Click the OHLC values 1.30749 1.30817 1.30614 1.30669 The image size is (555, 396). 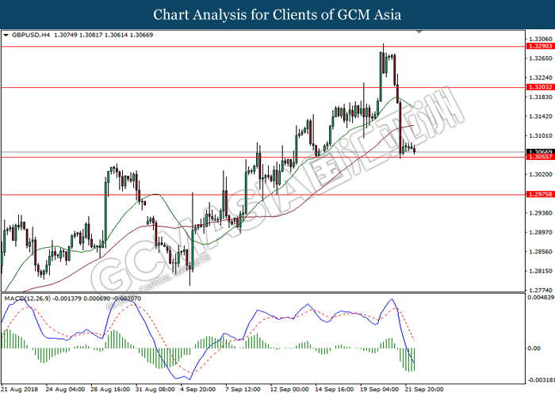[x=103, y=35]
